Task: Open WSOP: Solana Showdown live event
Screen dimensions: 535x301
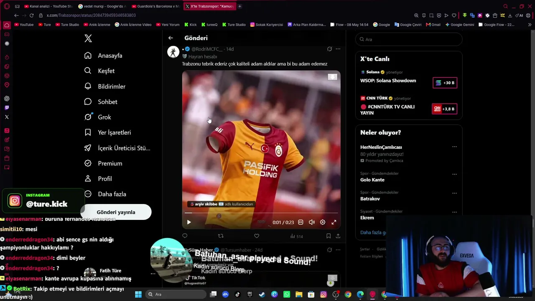Action: tap(388, 81)
